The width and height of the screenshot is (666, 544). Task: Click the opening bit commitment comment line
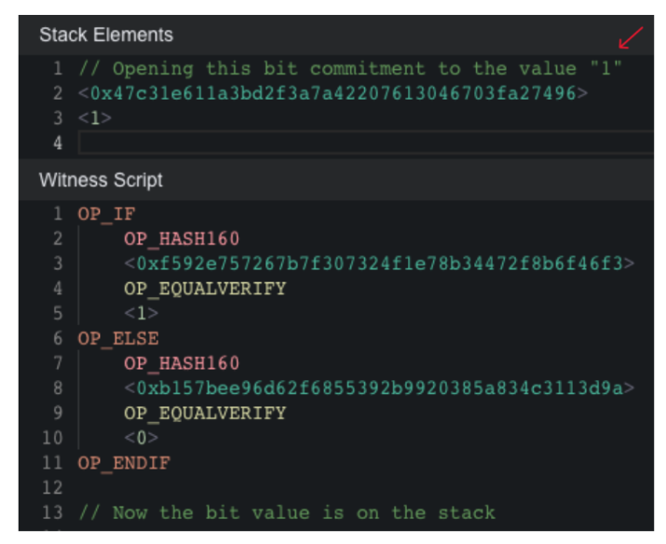(350, 68)
